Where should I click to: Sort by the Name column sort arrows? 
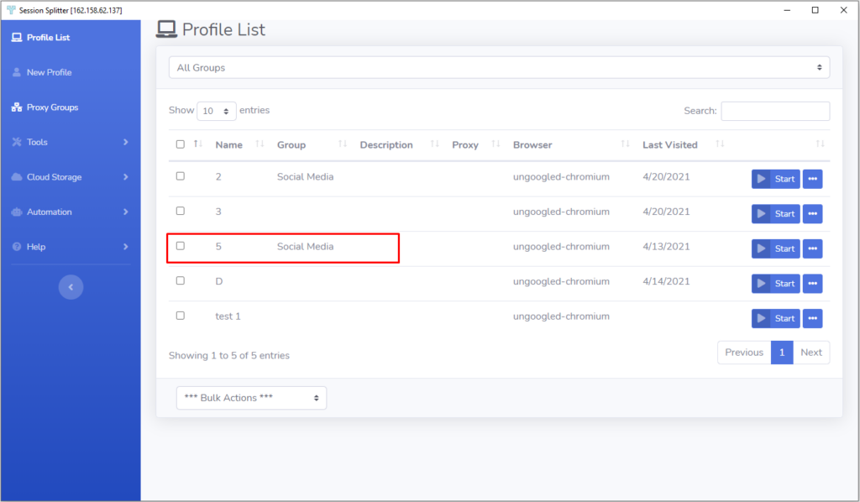coord(260,144)
